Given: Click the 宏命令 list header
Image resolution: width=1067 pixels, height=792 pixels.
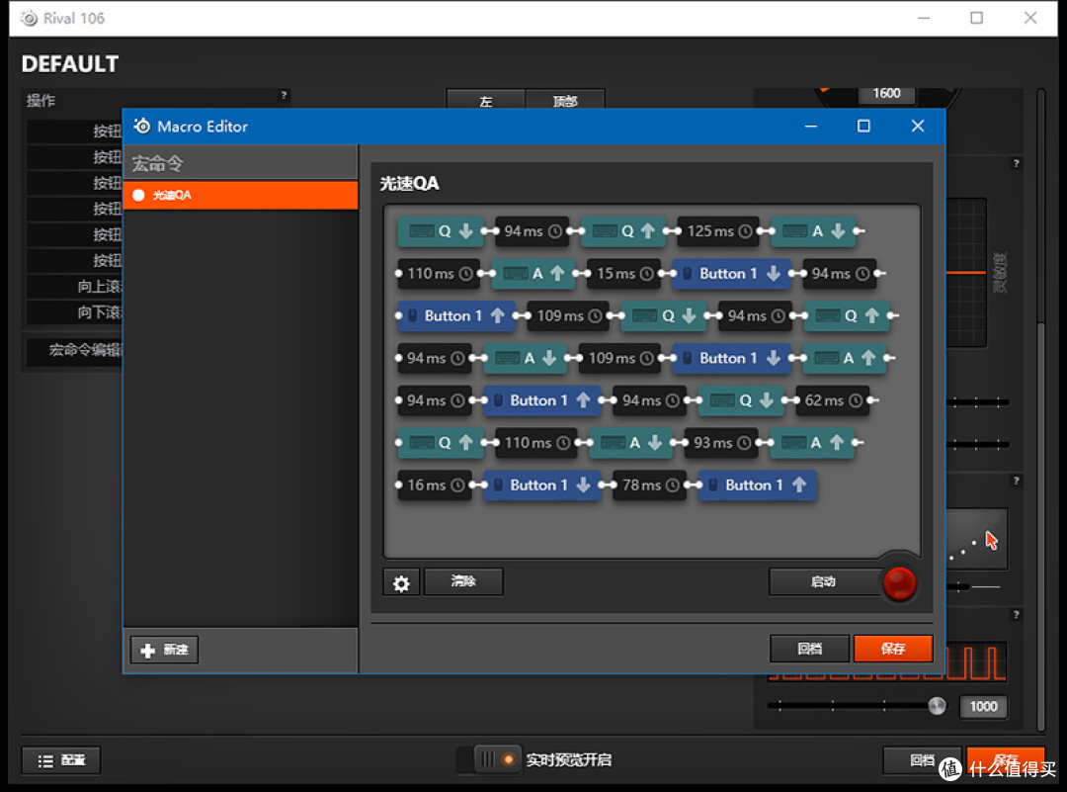Looking at the screenshot, I should tap(241, 163).
